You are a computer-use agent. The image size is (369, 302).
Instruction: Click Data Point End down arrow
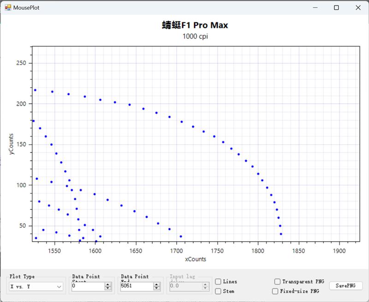coord(157,288)
